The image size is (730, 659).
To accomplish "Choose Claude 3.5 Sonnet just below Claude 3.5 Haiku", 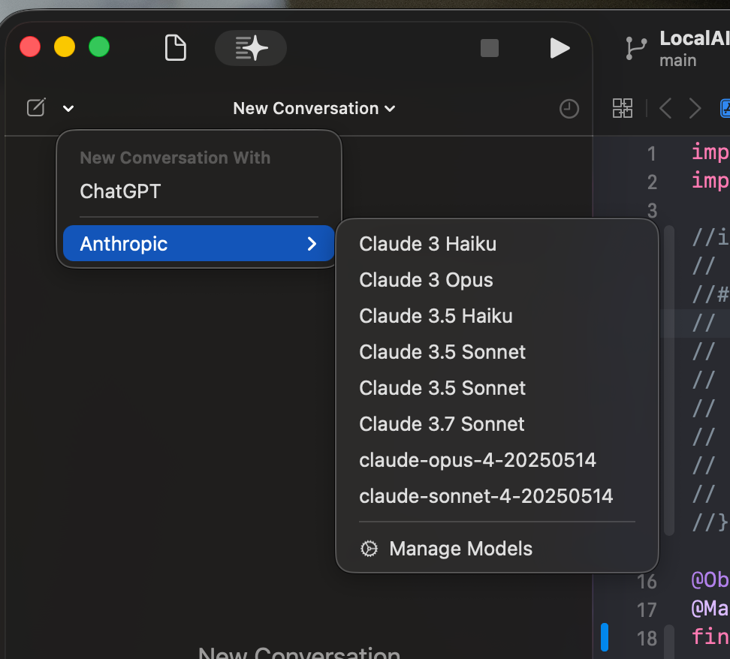I will click(496, 352).
